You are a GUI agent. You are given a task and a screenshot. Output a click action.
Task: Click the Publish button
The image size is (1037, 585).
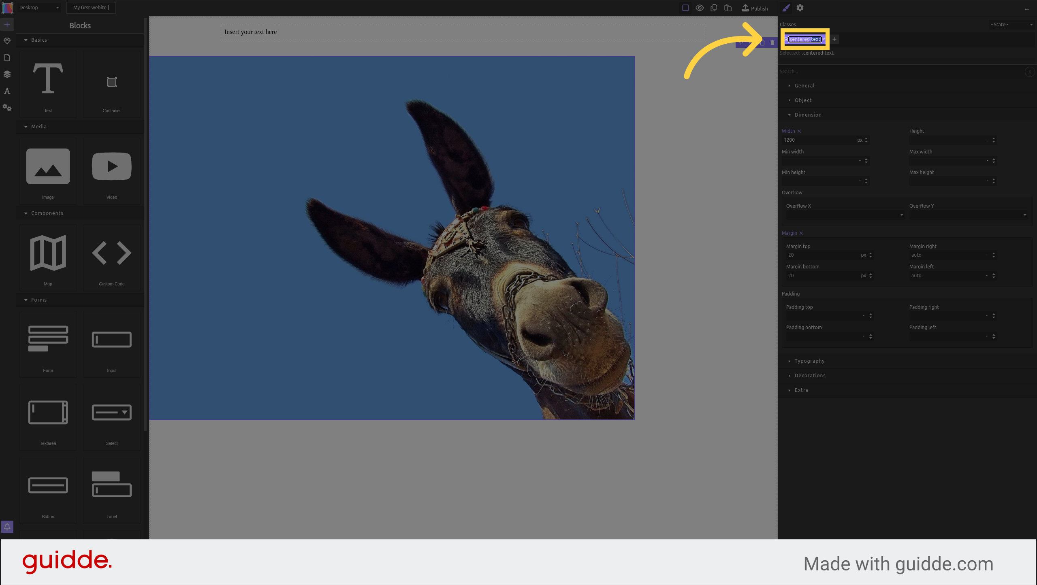click(755, 8)
